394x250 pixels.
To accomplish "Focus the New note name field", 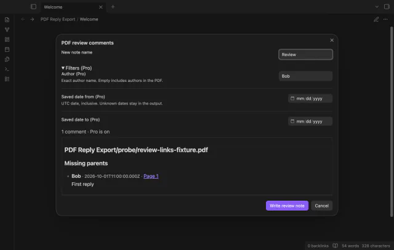I will pyautogui.click(x=305, y=55).
